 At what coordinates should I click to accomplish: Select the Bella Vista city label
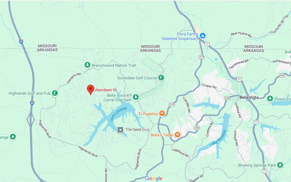pos(249,97)
